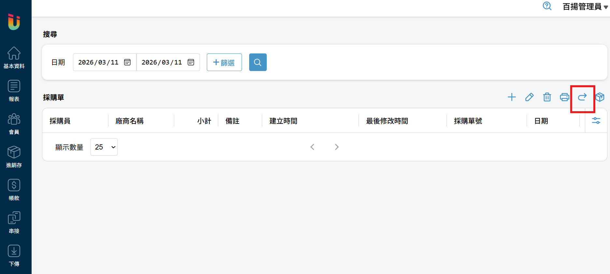The width and height of the screenshot is (610, 274).
Task: Click the blue magnifier search button
Action: [258, 62]
